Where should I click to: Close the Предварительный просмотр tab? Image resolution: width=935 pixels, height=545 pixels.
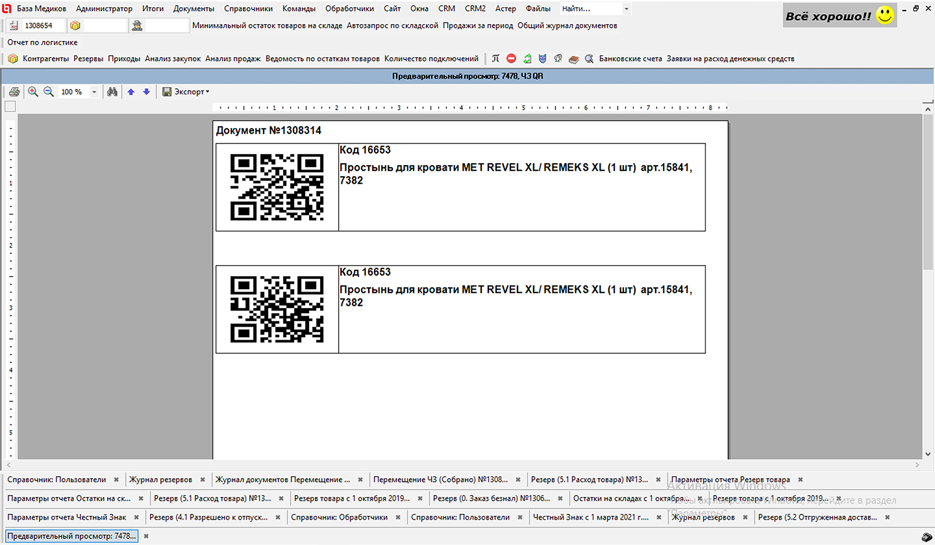[146, 536]
